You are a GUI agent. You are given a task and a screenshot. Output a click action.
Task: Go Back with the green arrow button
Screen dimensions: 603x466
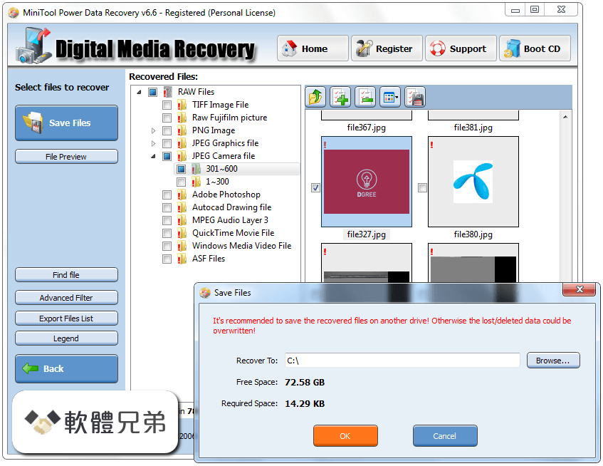click(66, 368)
